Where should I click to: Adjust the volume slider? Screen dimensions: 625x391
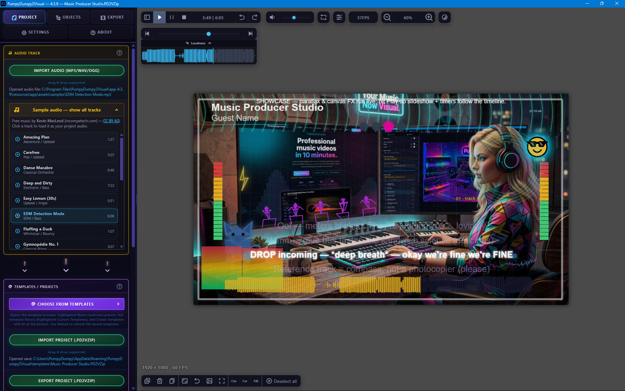coord(296,18)
